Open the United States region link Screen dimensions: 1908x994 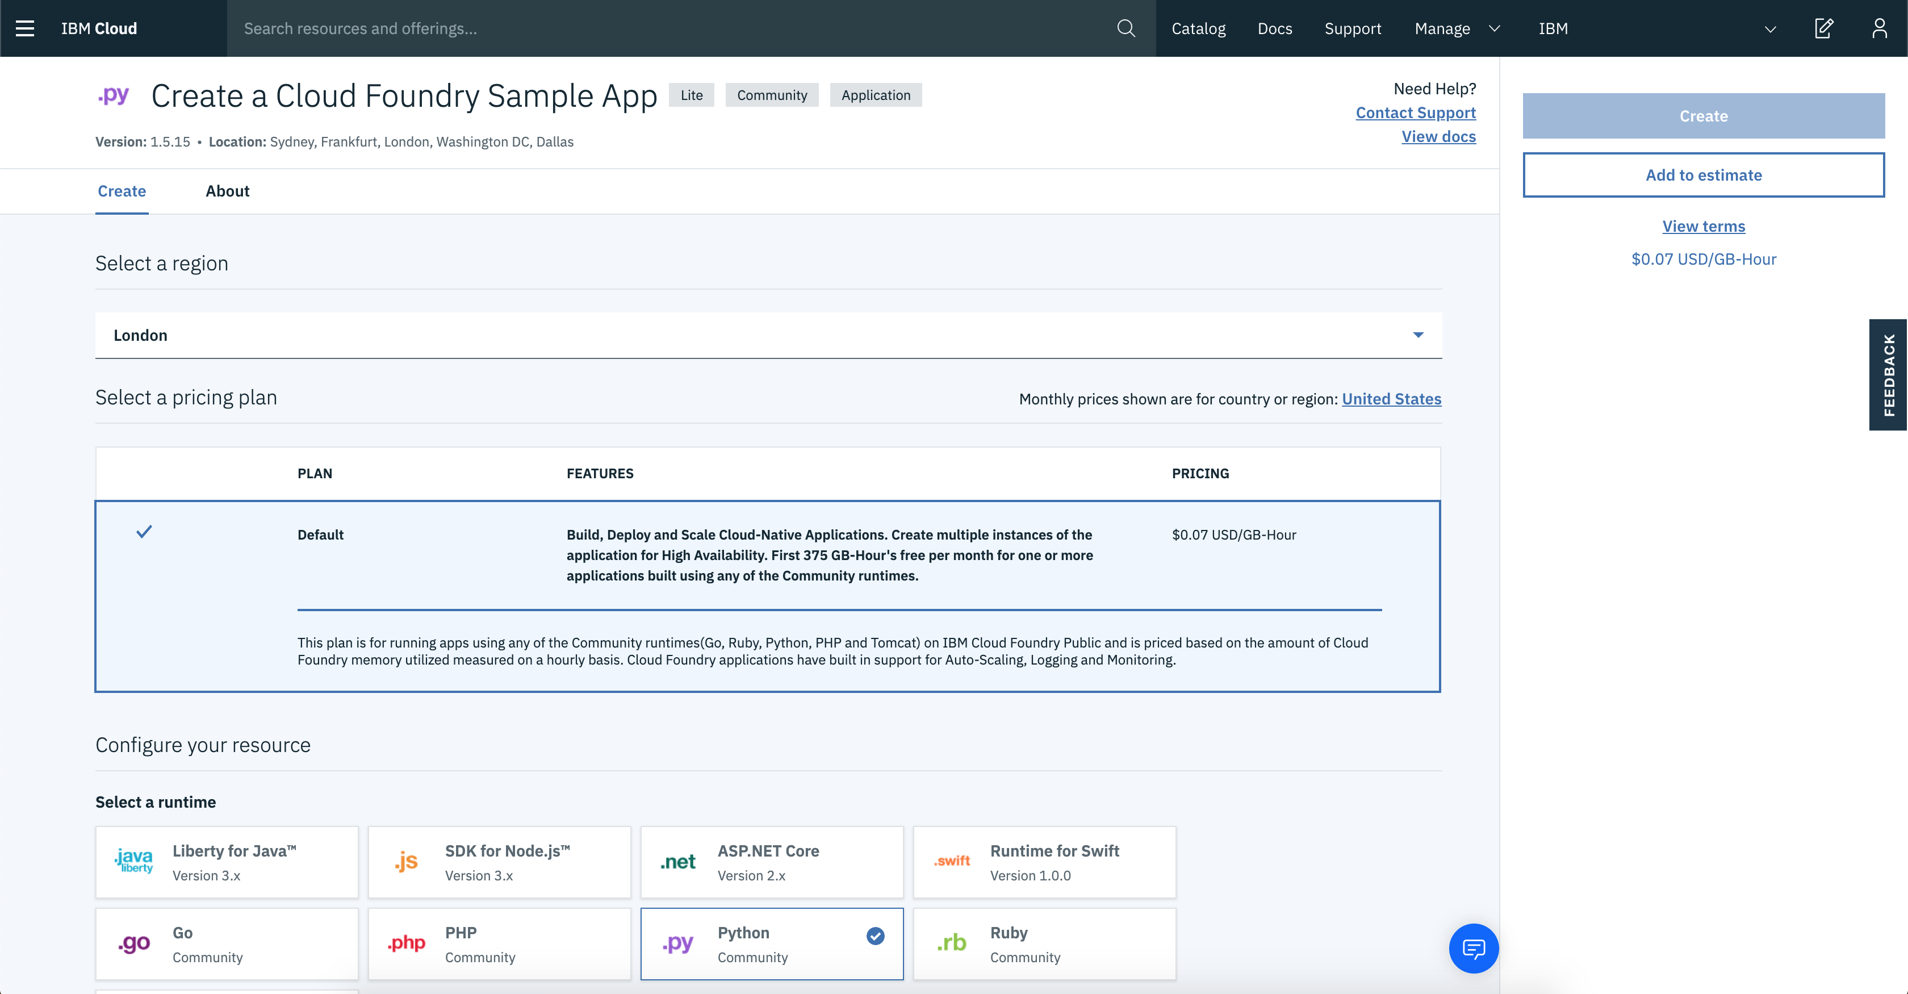tap(1391, 399)
